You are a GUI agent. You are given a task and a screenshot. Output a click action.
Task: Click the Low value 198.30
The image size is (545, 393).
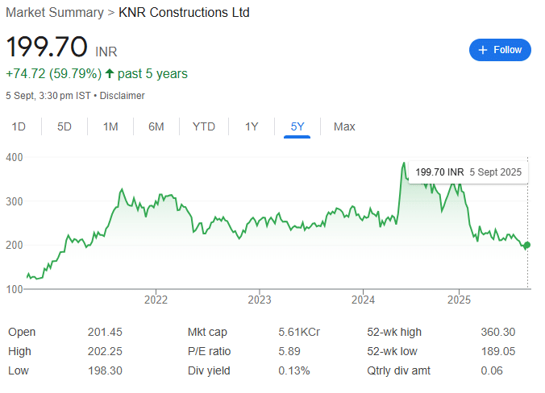105,370
